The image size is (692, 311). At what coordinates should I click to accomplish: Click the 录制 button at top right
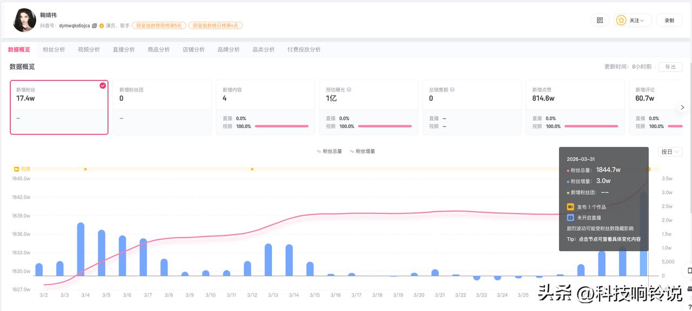669,21
